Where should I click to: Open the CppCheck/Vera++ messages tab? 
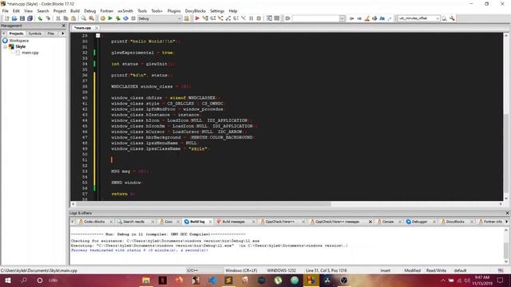pyautogui.click(x=337, y=222)
